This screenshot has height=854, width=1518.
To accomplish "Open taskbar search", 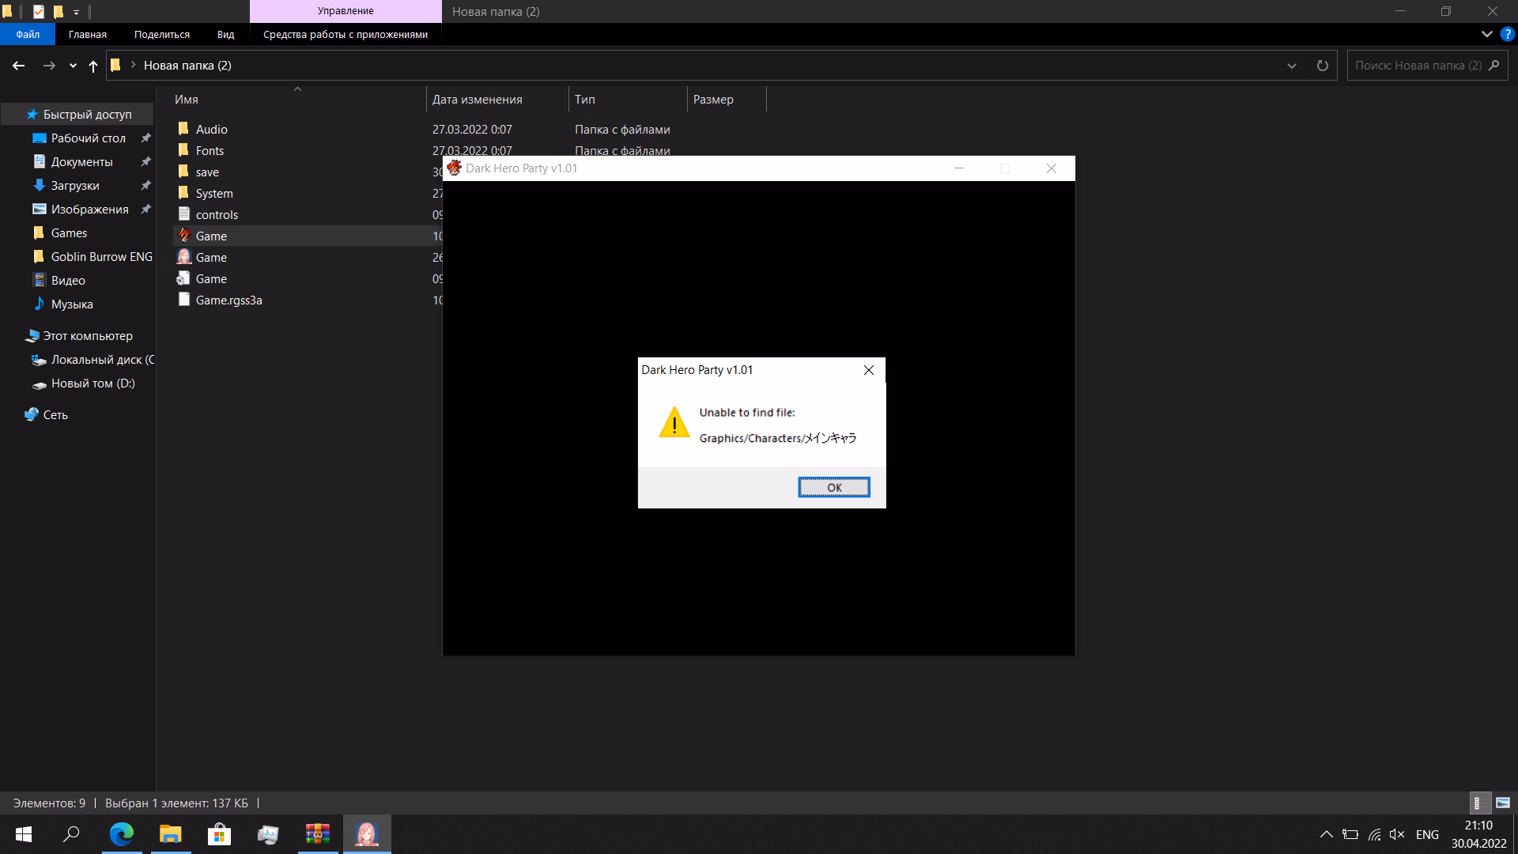I will coord(72,834).
